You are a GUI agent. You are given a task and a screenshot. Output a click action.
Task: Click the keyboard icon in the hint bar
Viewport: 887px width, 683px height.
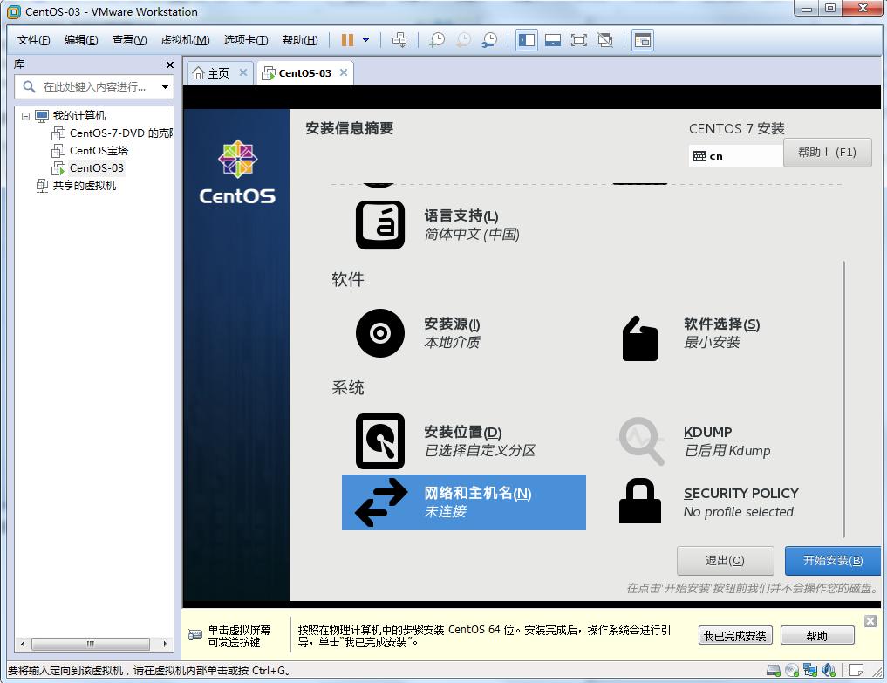(195, 635)
